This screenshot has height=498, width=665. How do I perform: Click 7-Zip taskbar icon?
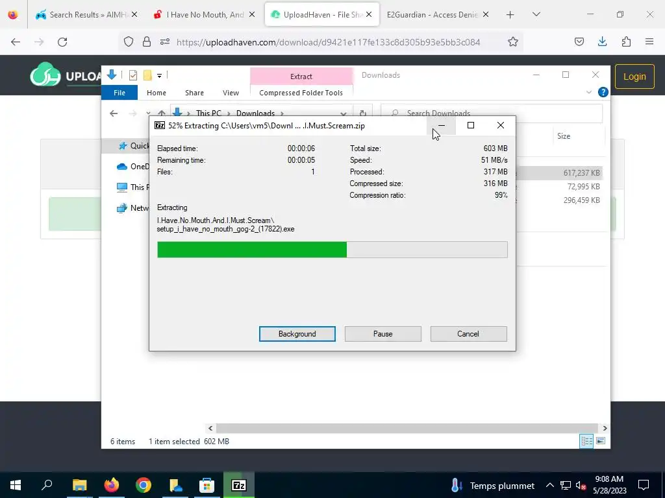click(239, 485)
